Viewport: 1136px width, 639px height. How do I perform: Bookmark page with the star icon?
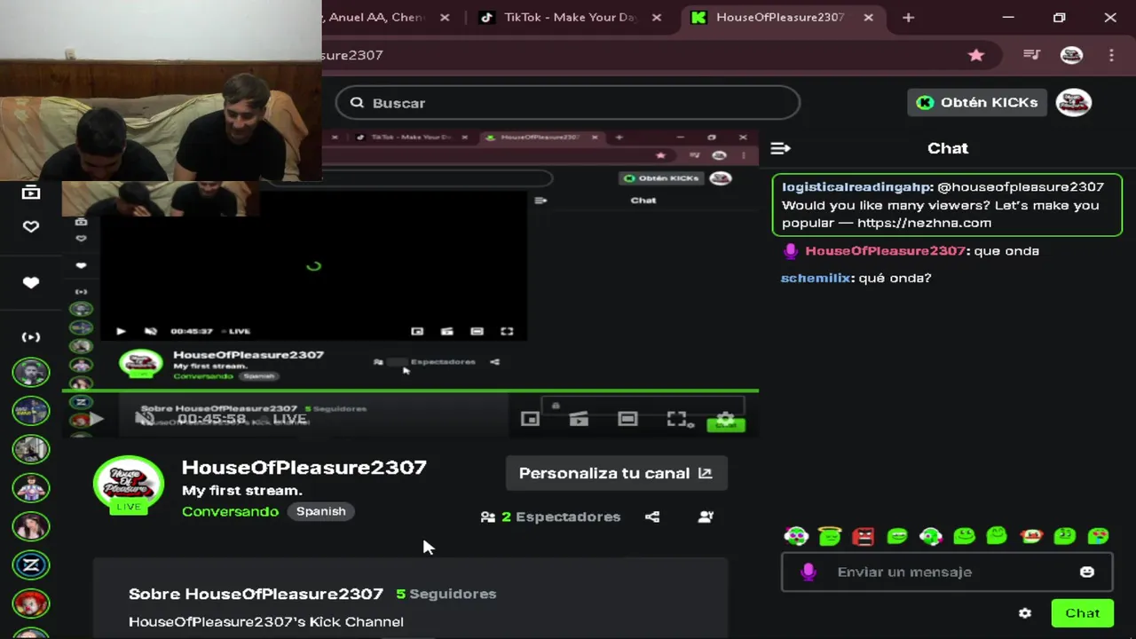[976, 55]
